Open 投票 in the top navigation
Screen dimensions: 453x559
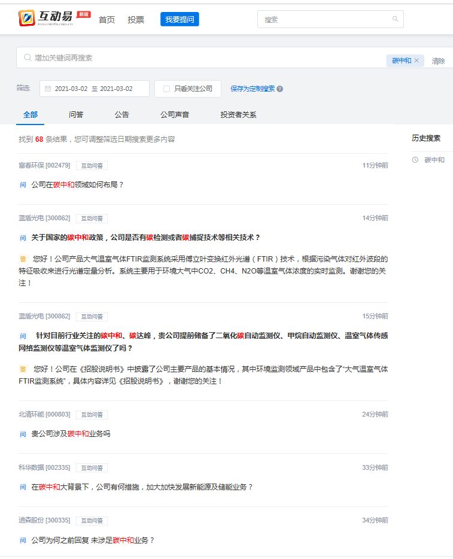(x=136, y=20)
